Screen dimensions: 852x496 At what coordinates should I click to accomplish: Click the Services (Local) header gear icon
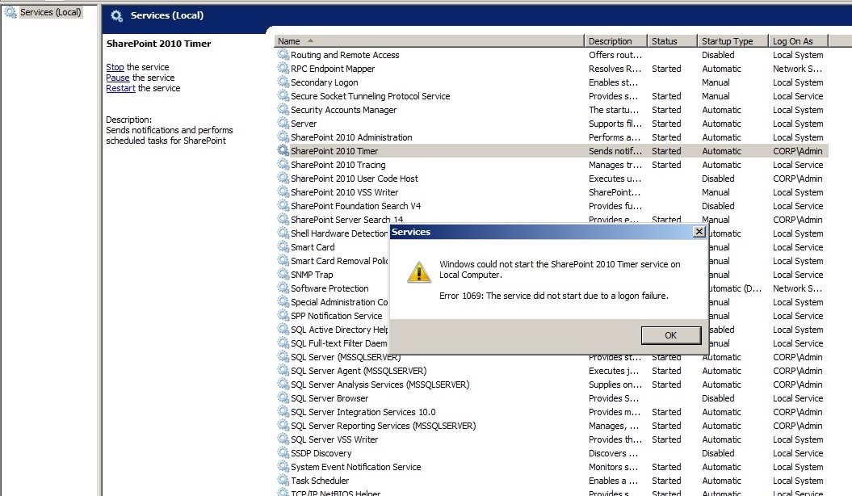click(x=116, y=16)
